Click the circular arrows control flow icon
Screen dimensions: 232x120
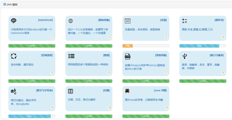[x=14, y=56]
